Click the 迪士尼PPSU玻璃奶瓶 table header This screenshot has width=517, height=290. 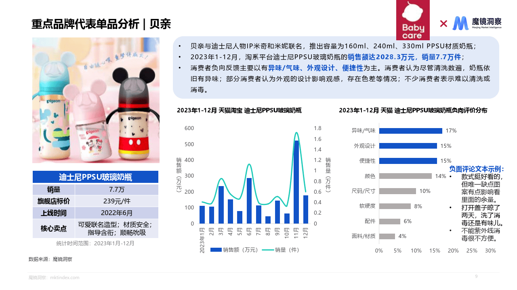(x=95, y=177)
